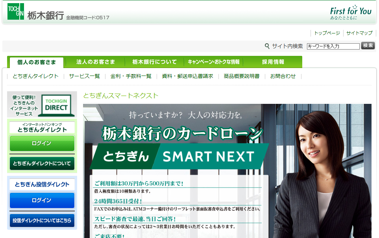Go to the 採用情報 tab

273,62
